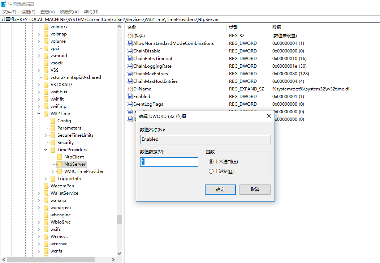Click the 0x00000080 (128) data cell

pyautogui.click(x=290, y=73)
